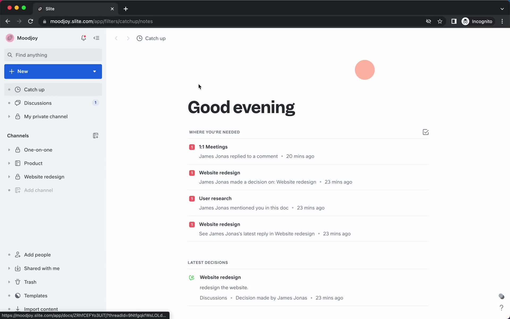Image resolution: width=510 pixels, height=319 pixels.
Task: Click the Add people button
Action: pos(37,255)
